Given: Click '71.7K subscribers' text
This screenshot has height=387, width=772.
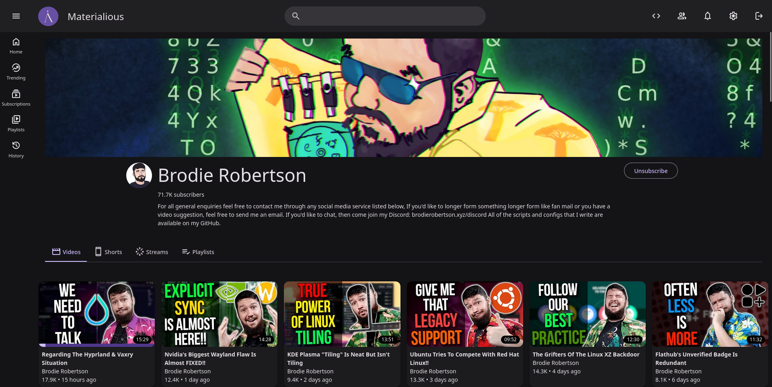Looking at the screenshot, I should [x=181, y=195].
